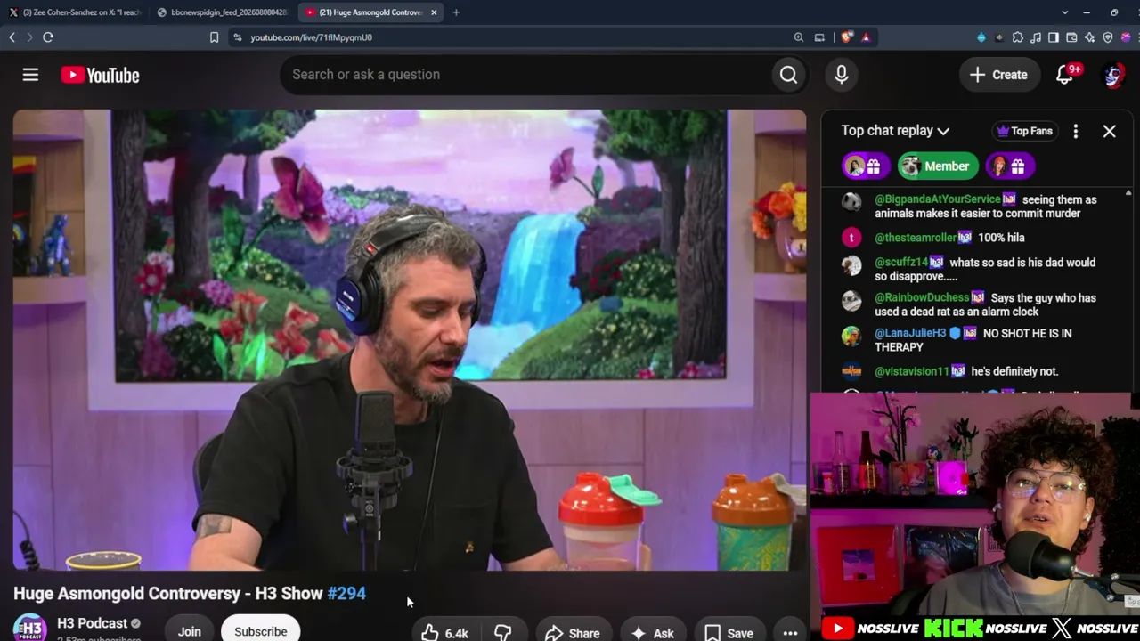The width and height of the screenshot is (1140, 641).
Task: Like the video with thumbs up
Action: pos(445,632)
